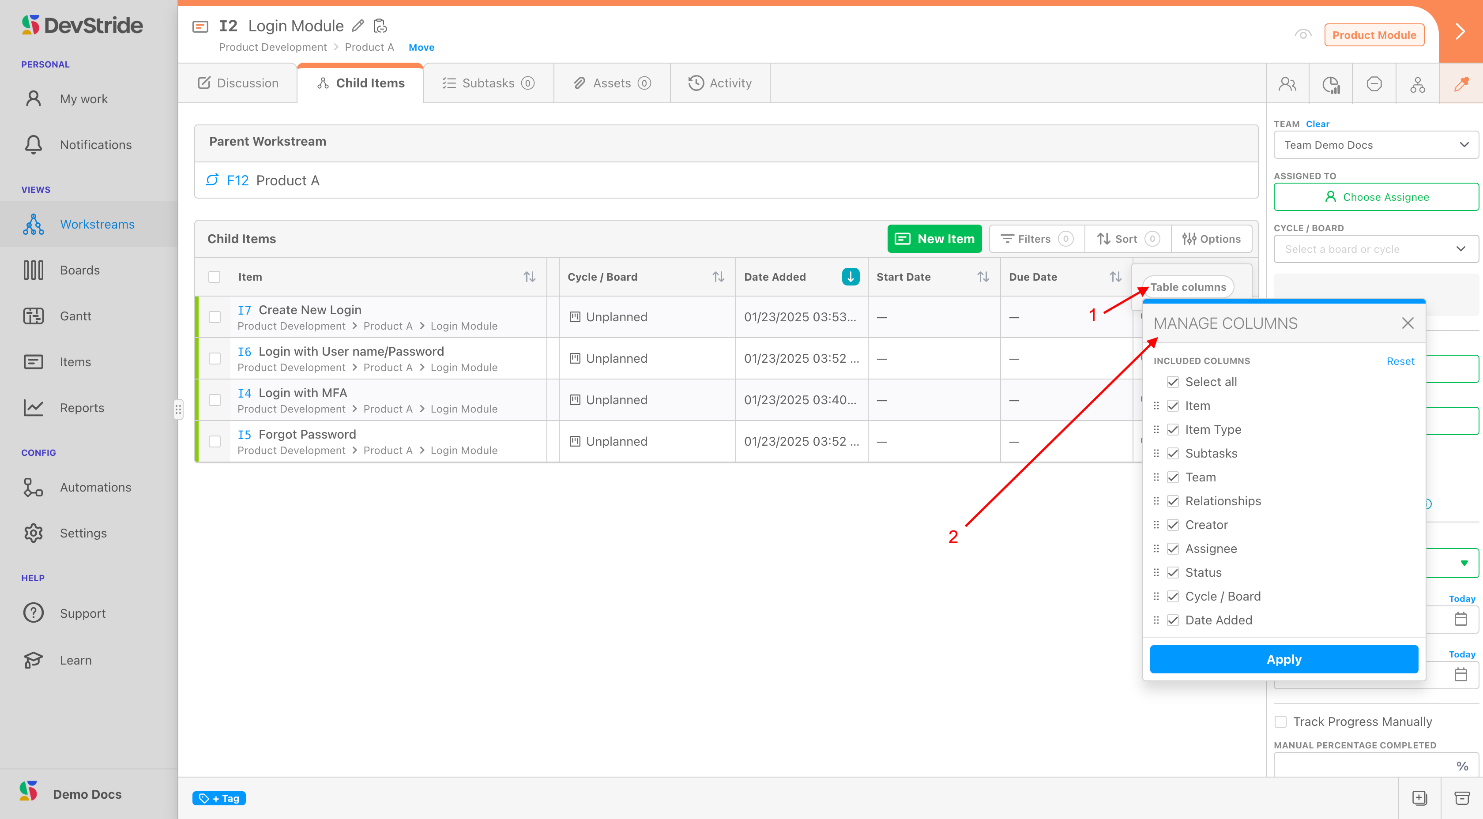1483x819 pixels.
Task: Open Gantt view in sidebar
Action: pos(75,316)
